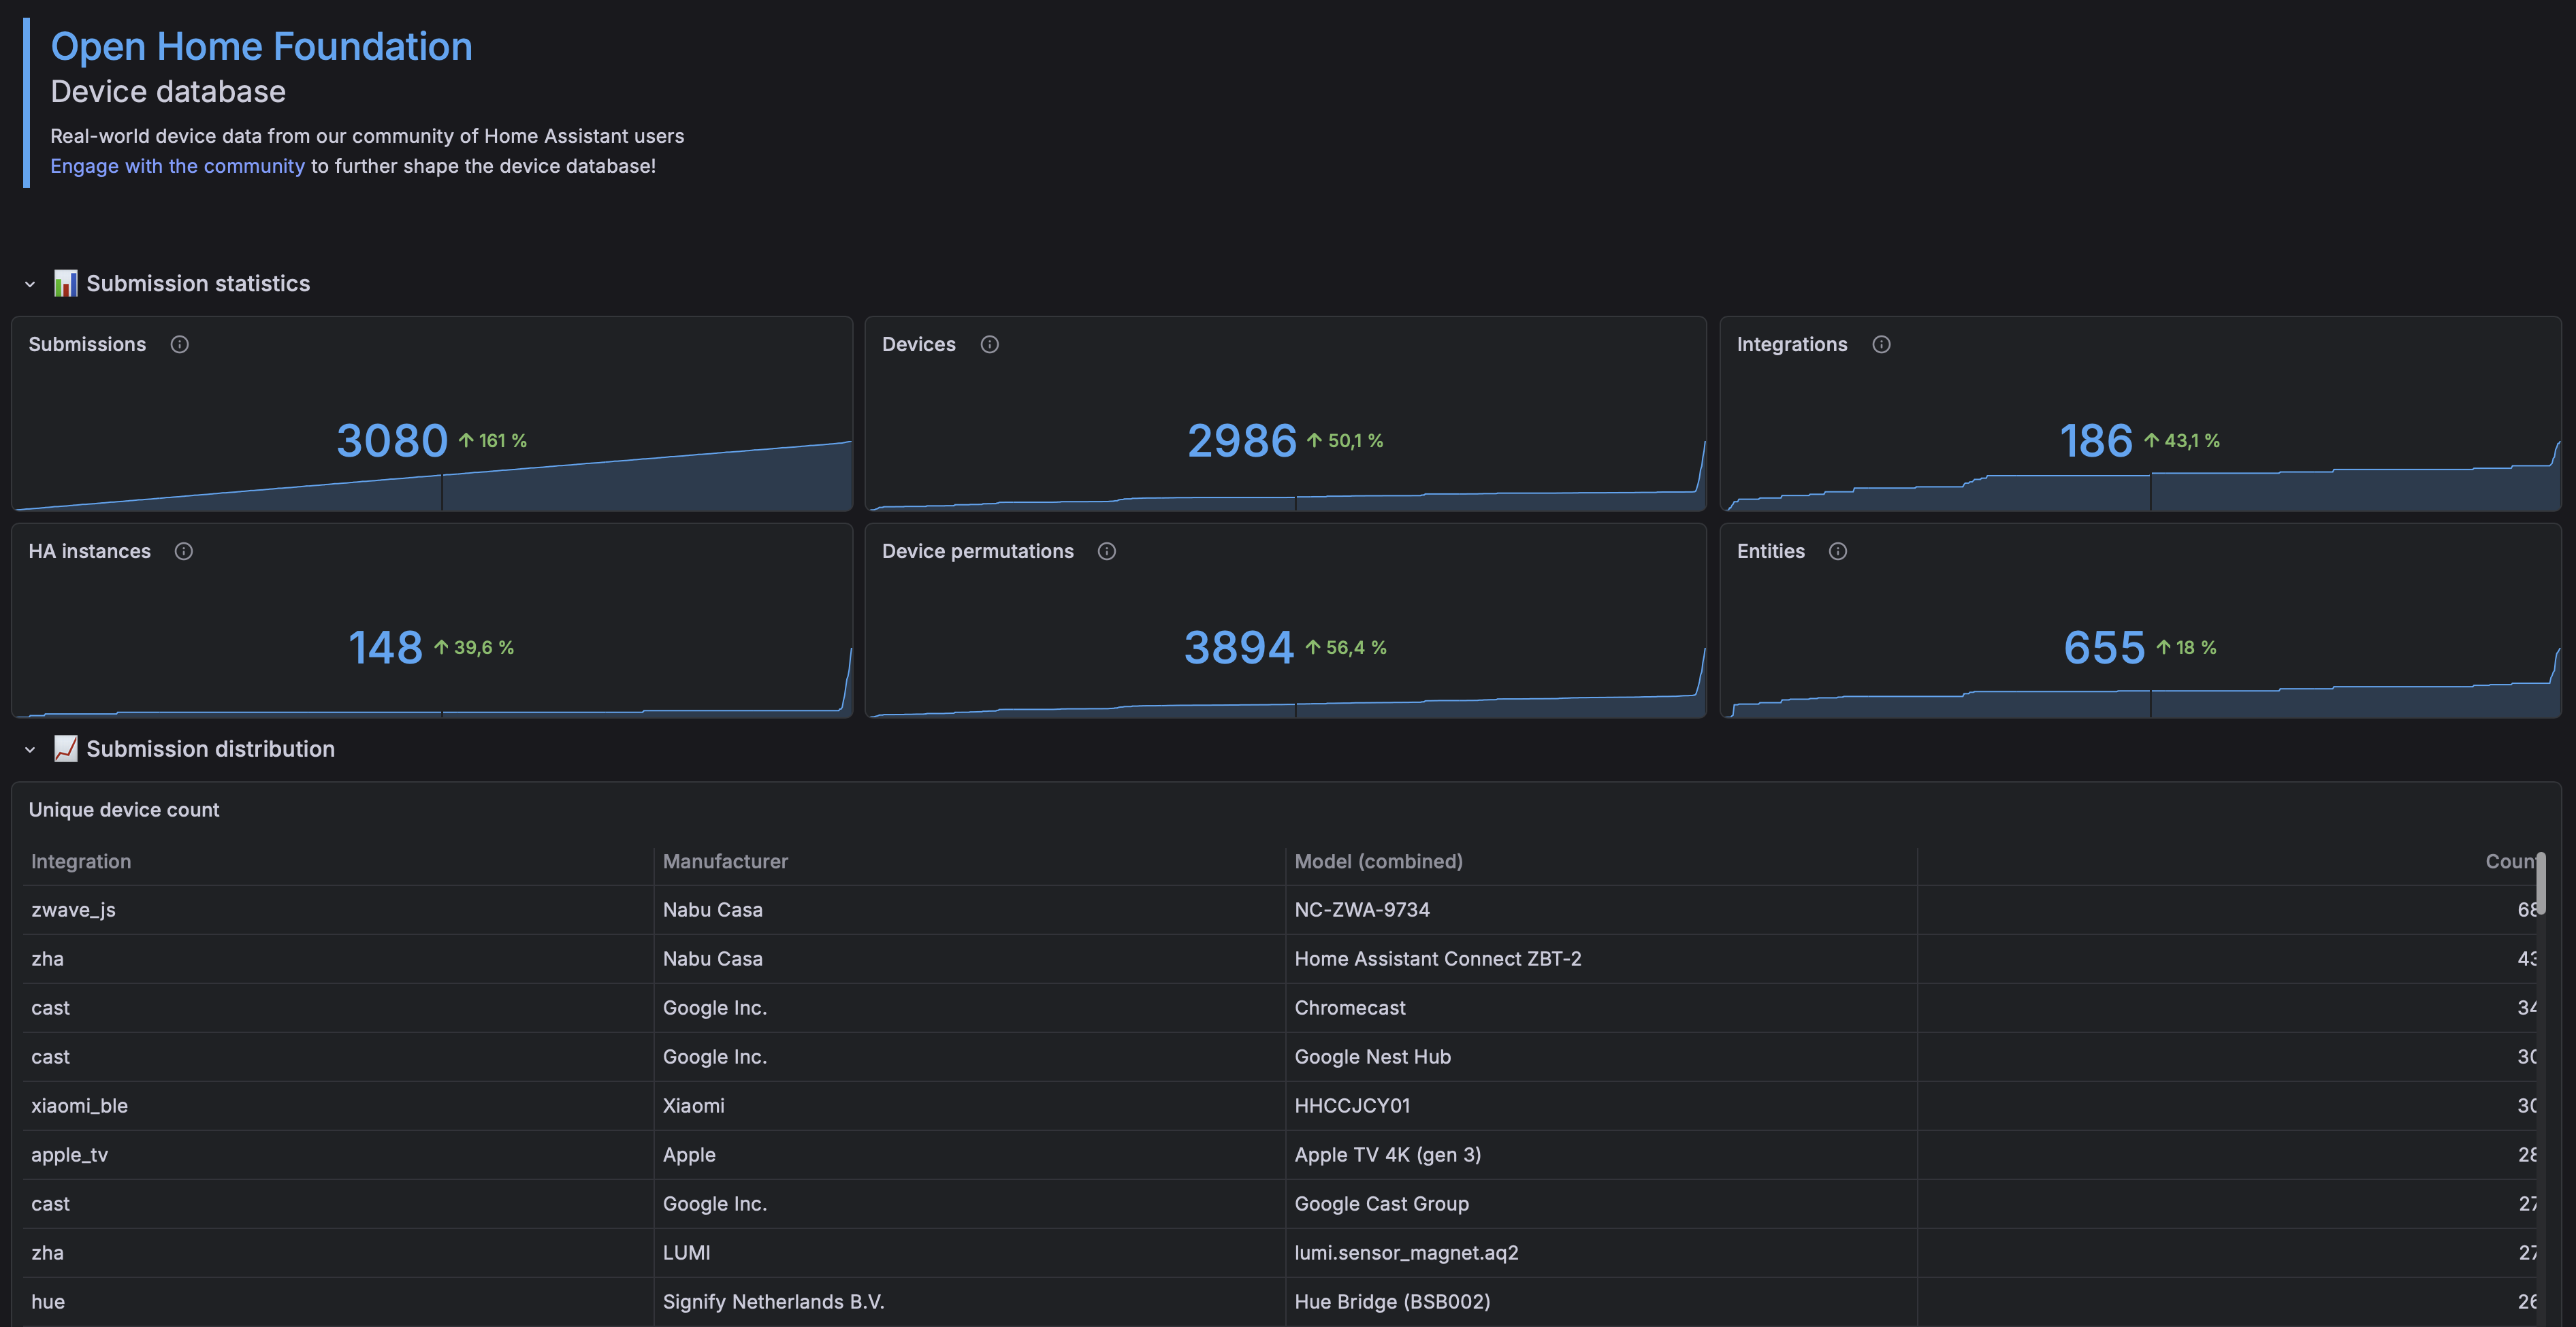Viewport: 2576px width, 1327px height.
Task: Click info icon beside HA instances
Action: tap(184, 552)
